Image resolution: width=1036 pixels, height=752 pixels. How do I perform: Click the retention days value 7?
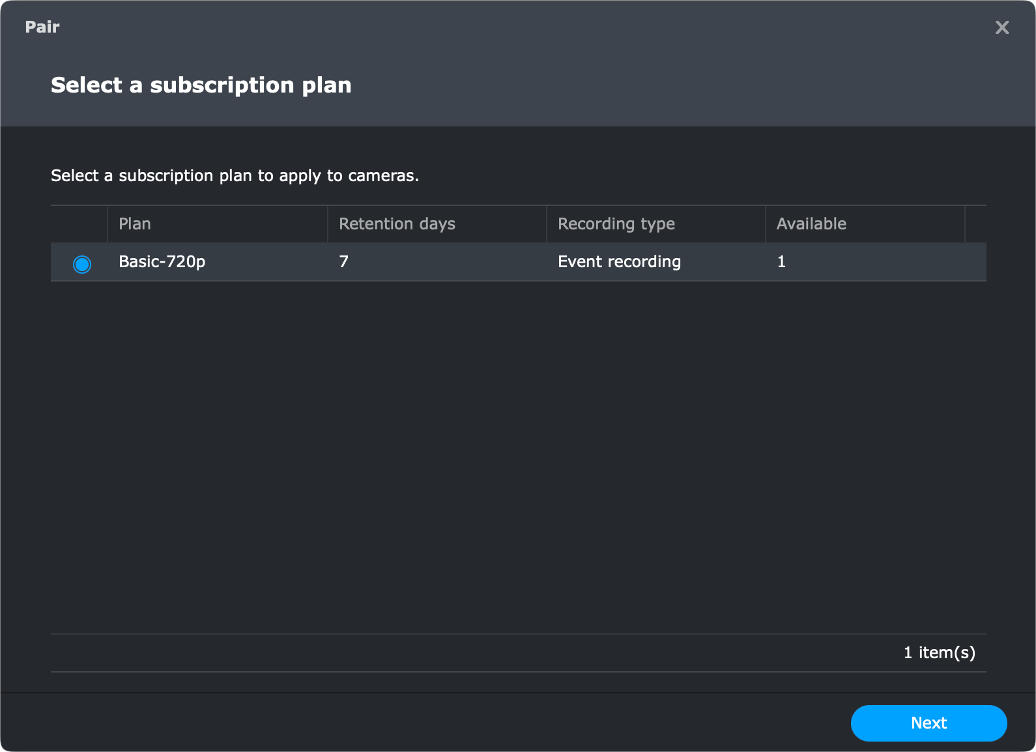(344, 262)
